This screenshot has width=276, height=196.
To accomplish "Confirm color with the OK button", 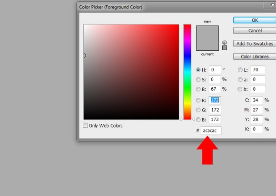I will pyautogui.click(x=255, y=20).
